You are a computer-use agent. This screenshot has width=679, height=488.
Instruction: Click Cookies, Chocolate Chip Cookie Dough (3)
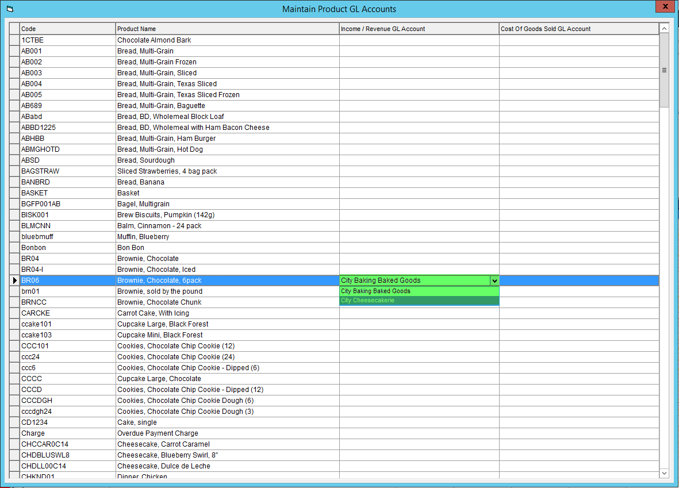pos(227,412)
